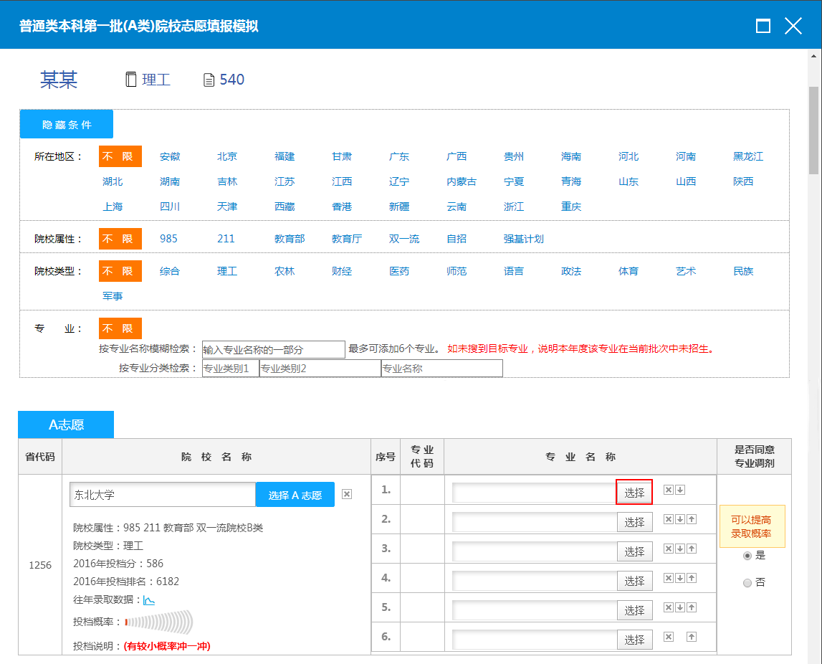Clear major row 1 with the X icon
This screenshot has height=664, width=822.
click(x=668, y=490)
